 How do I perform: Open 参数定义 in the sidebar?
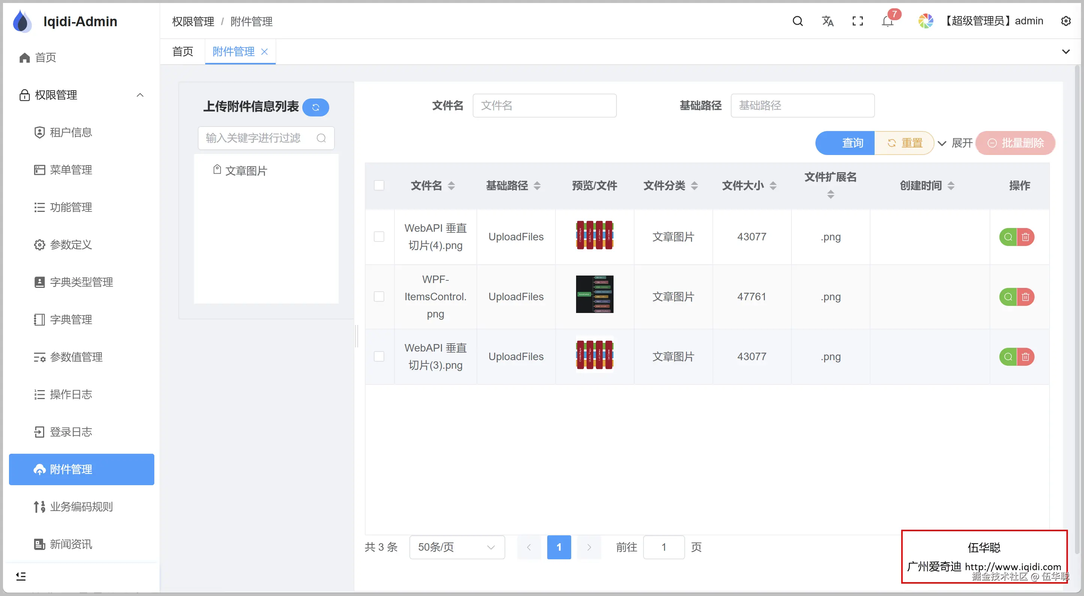(81, 245)
